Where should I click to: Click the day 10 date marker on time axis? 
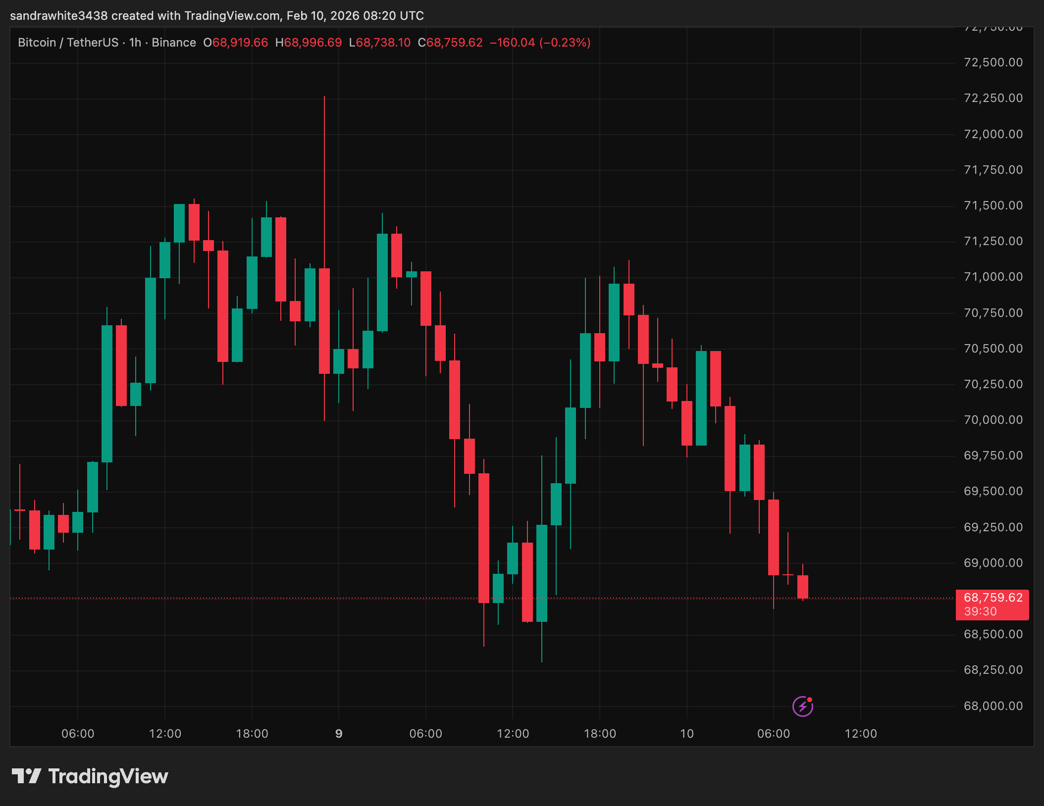(x=686, y=734)
